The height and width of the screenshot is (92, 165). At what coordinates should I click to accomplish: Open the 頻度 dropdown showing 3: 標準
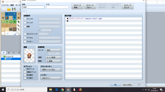point(54,61)
